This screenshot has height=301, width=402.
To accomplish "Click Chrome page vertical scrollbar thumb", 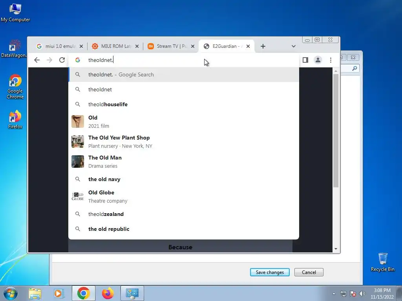I will coord(336,131).
